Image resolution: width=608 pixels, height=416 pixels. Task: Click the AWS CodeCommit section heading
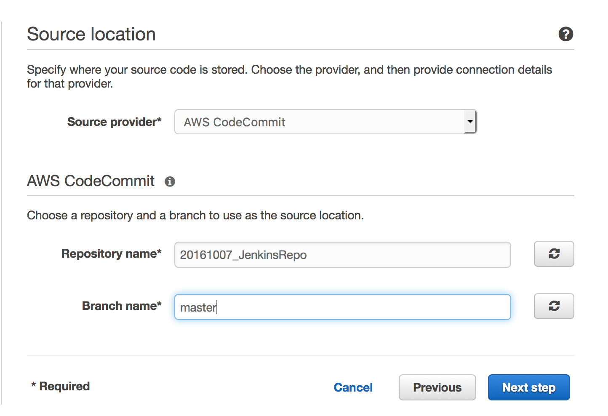[x=91, y=181]
